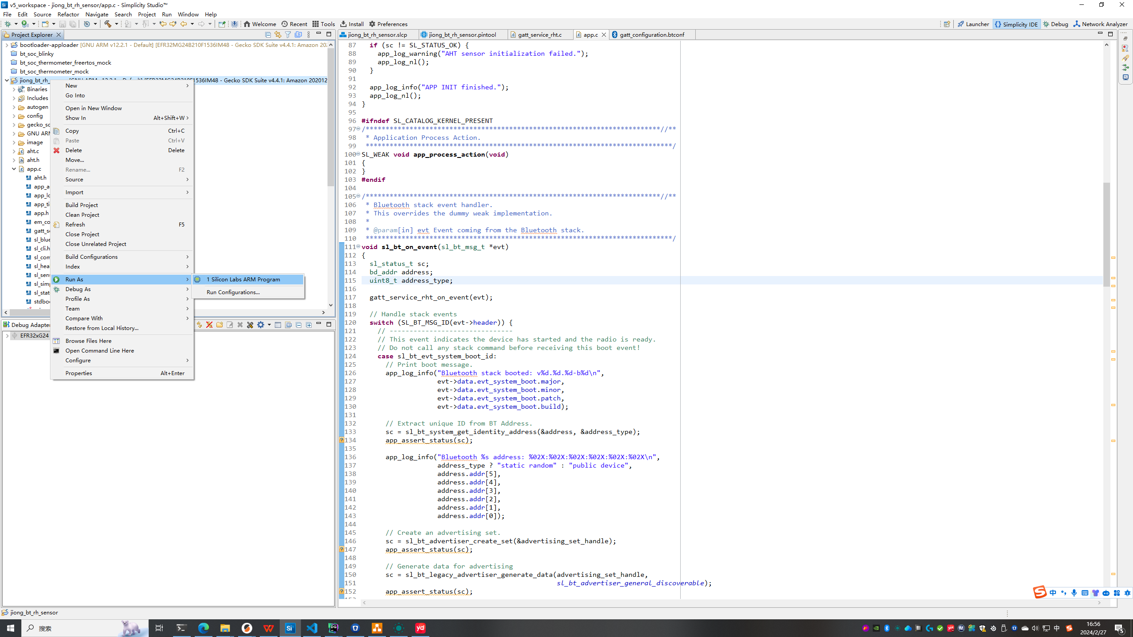Close the app.c editor tab
Image resolution: width=1133 pixels, height=637 pixels.
(x=604, y=35)
